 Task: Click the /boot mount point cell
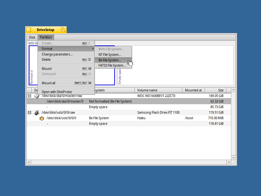point(189,118)
